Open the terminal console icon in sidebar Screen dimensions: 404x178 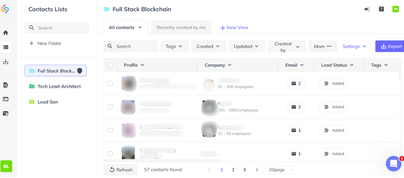5,99
